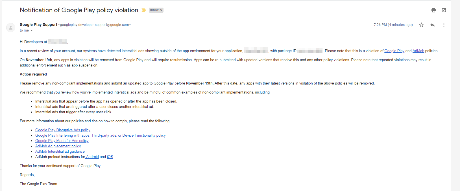Open the iOS preload instructions link
Screen dimensions: 460x191
tap(110, 157)
